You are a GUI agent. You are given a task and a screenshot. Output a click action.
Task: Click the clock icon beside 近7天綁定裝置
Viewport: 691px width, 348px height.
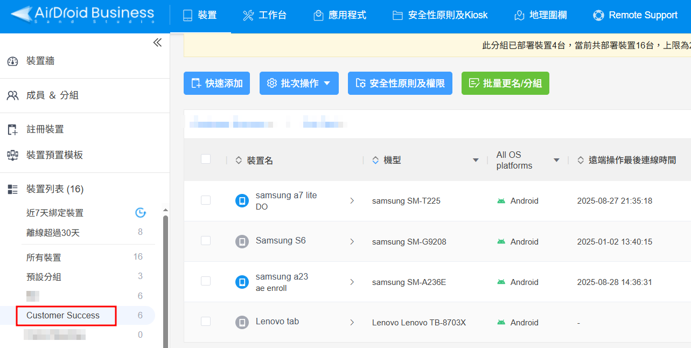pos(140,213)
